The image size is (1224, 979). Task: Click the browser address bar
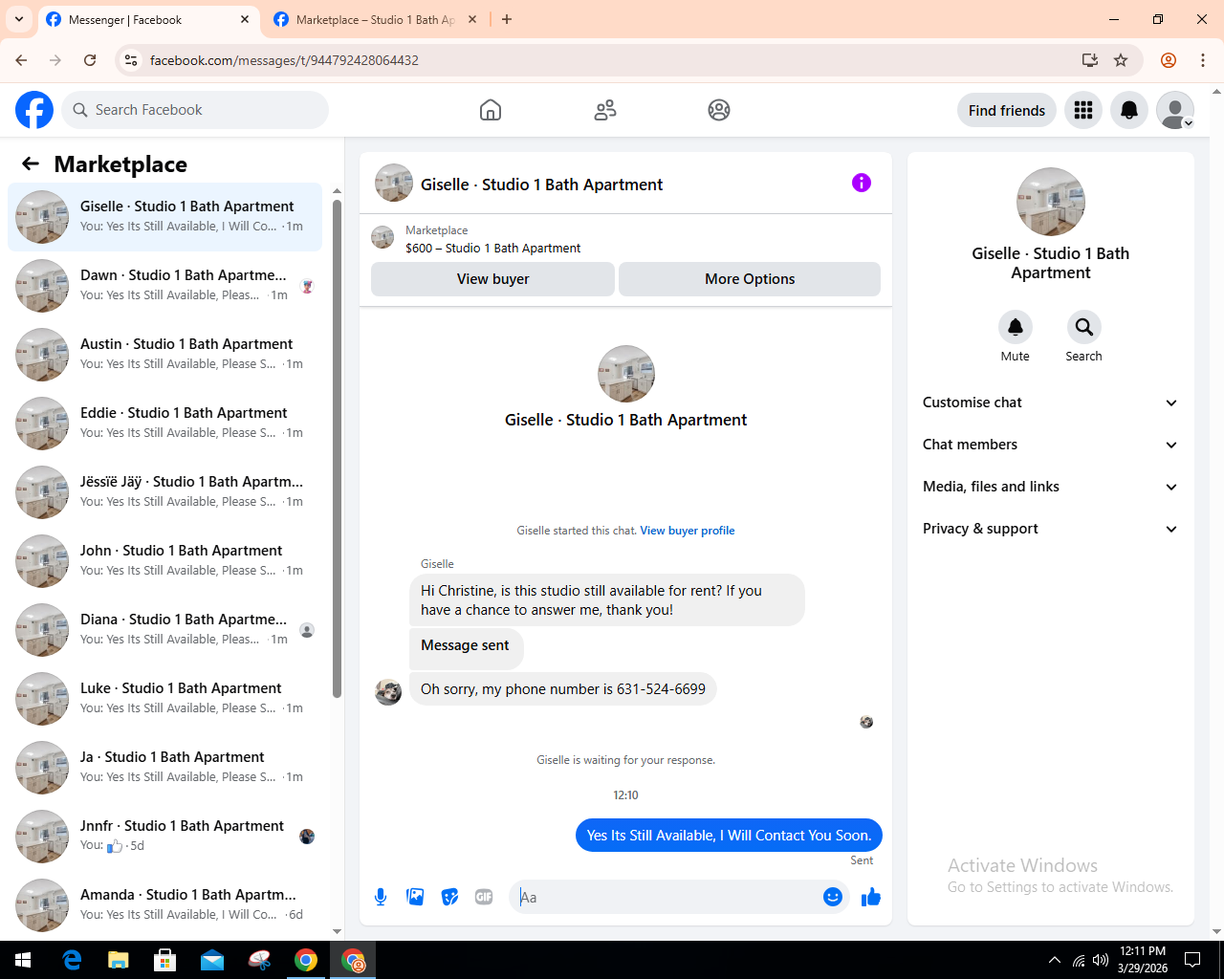pos(607,60)
